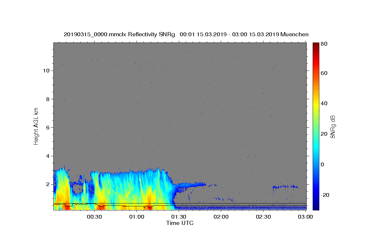379x252 pixels.
Task: Click the 02:00 time tick label
Action: tap(221, 217)
